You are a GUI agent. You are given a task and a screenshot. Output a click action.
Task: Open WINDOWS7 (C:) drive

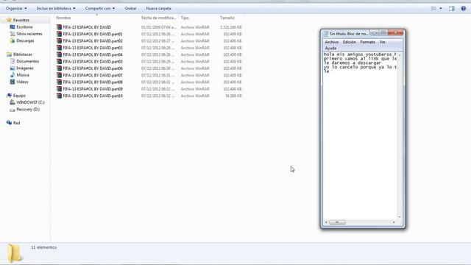point(30,102)
